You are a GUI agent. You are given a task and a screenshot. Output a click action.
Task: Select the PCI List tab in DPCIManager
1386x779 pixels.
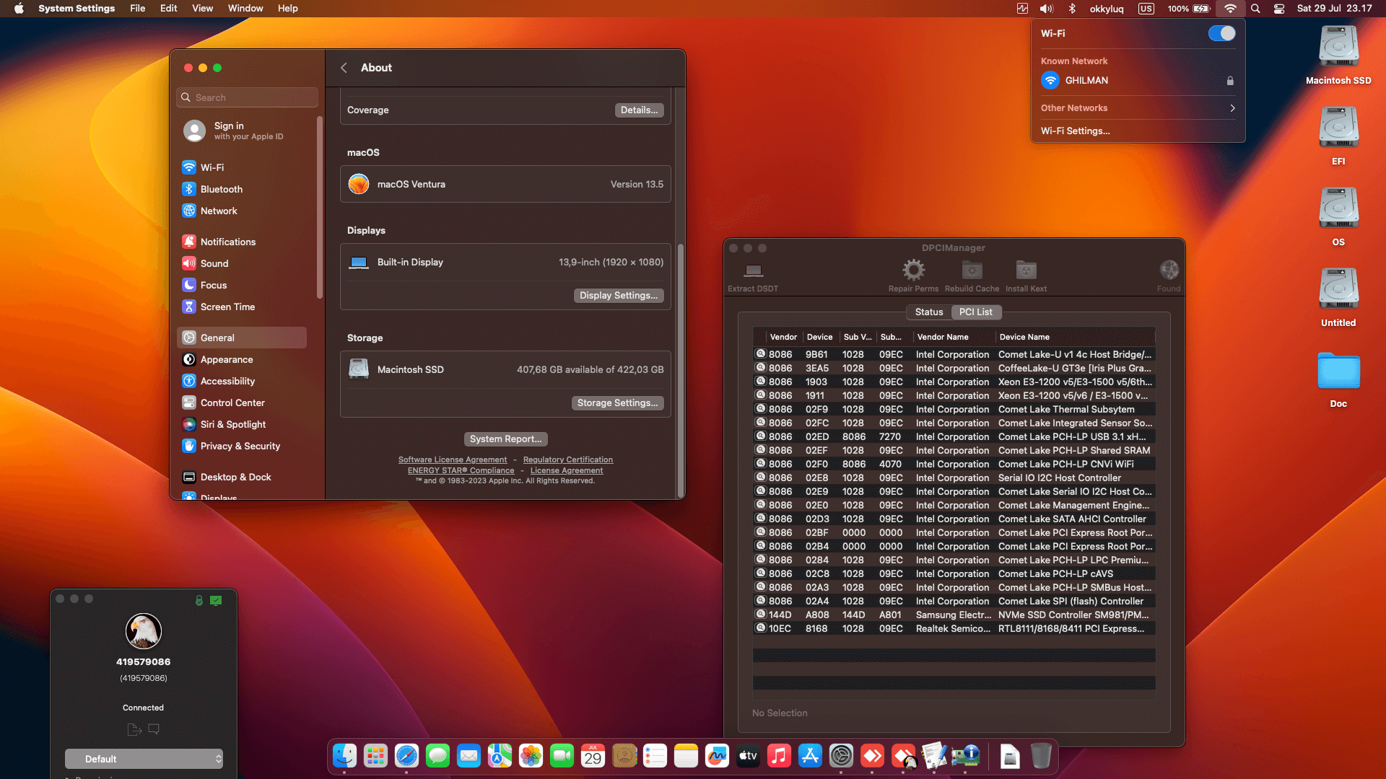click(975, 312)
